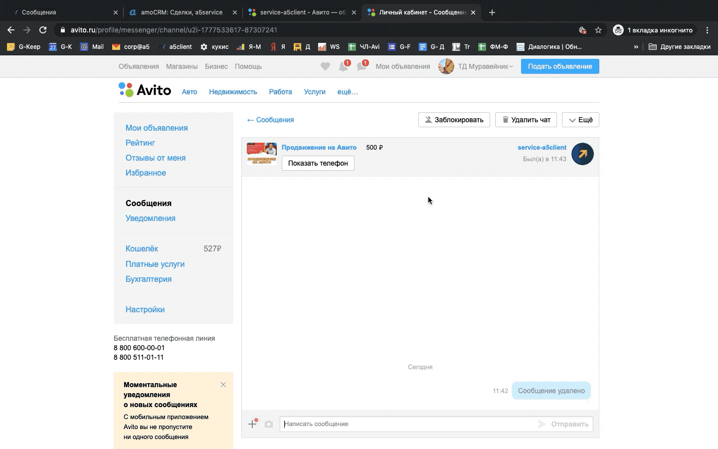Click the Отправить send button
Screen dimensions: 718x449
[563, 424]
